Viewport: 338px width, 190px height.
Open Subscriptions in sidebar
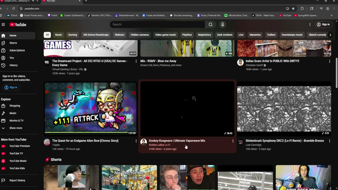click(x=17, y=50)
